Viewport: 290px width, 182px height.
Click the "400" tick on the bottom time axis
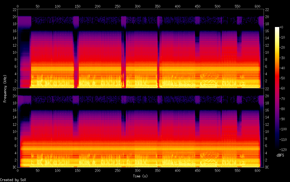coord(177,171)
